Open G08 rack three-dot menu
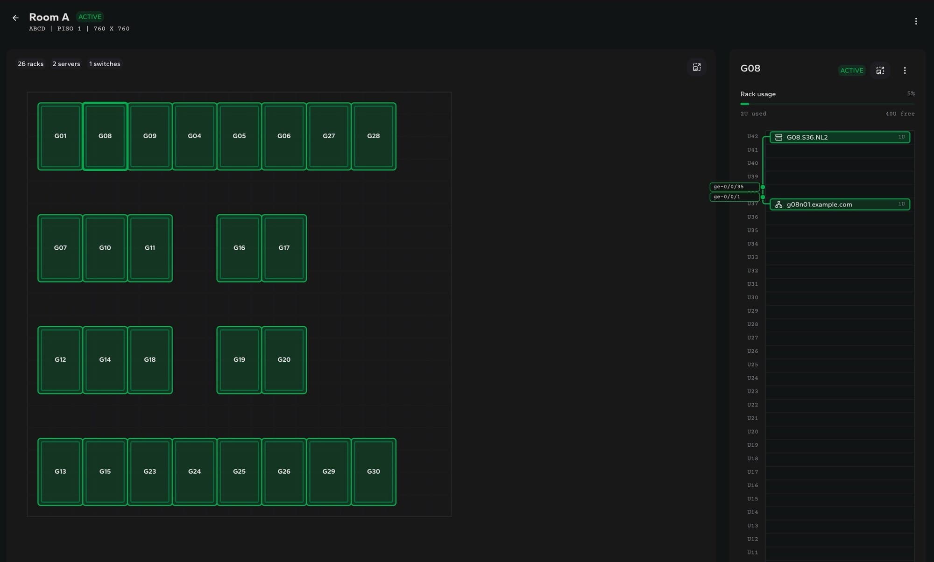The width and height of the screenshot is (934, 562). tap(905, 70)
